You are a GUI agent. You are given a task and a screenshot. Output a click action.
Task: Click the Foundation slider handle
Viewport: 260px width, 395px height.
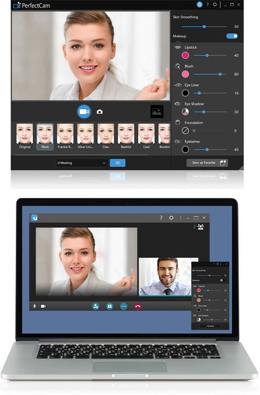(194, 131)
